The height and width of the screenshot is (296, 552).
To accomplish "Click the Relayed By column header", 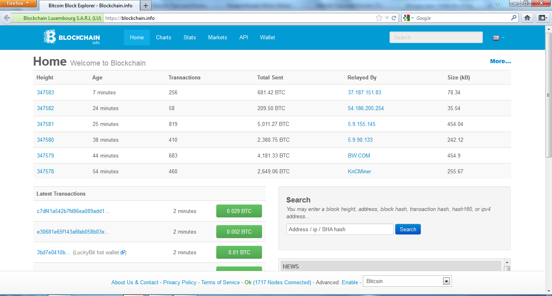I will pos(362,77).
